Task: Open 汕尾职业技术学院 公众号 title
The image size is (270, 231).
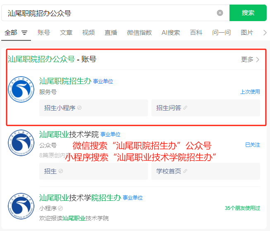Action: point(69,135)
